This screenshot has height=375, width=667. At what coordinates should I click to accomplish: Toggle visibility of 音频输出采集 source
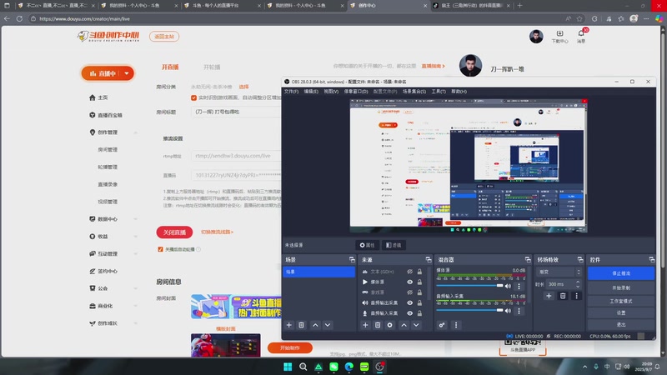pyautogui.click(x=409, y=302)
